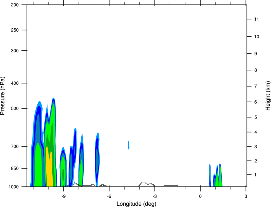Click the 'Height (km)' axis title
The image size is (271, 207).
[x=268, y=96]
